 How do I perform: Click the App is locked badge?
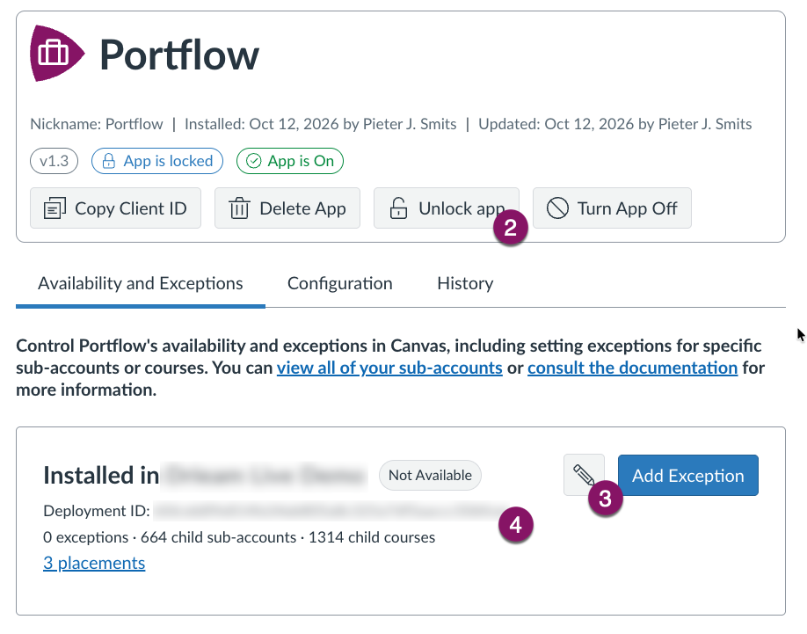[157, 161]
